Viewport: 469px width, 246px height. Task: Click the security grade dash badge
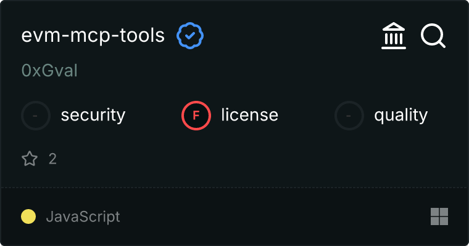[36, 115]
